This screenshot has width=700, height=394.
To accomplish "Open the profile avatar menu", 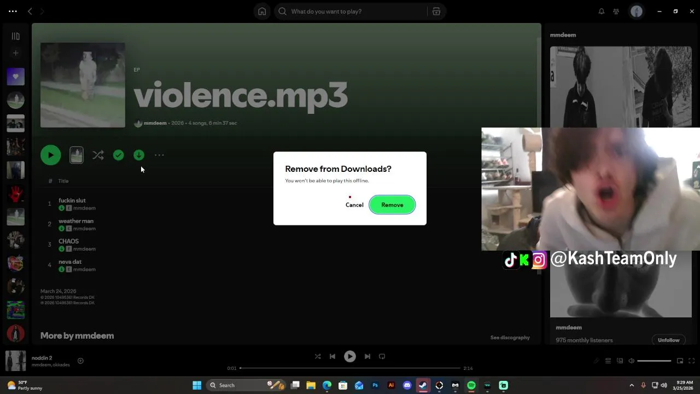I will coord(637,11).
